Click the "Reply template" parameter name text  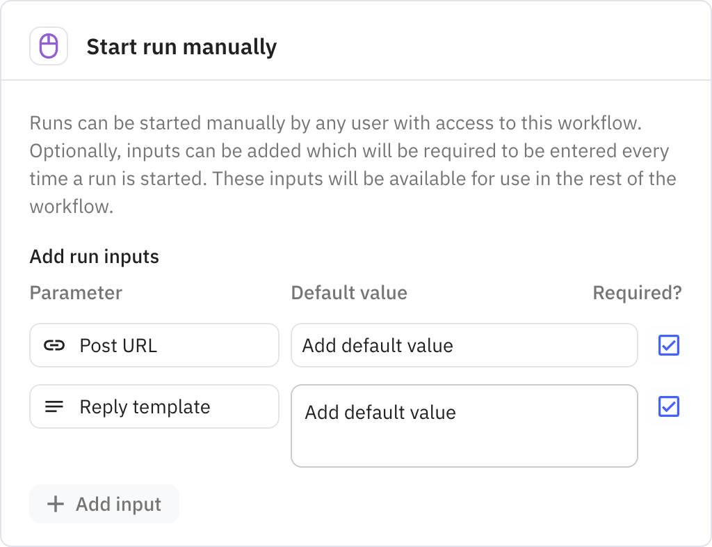pos(145,406)
